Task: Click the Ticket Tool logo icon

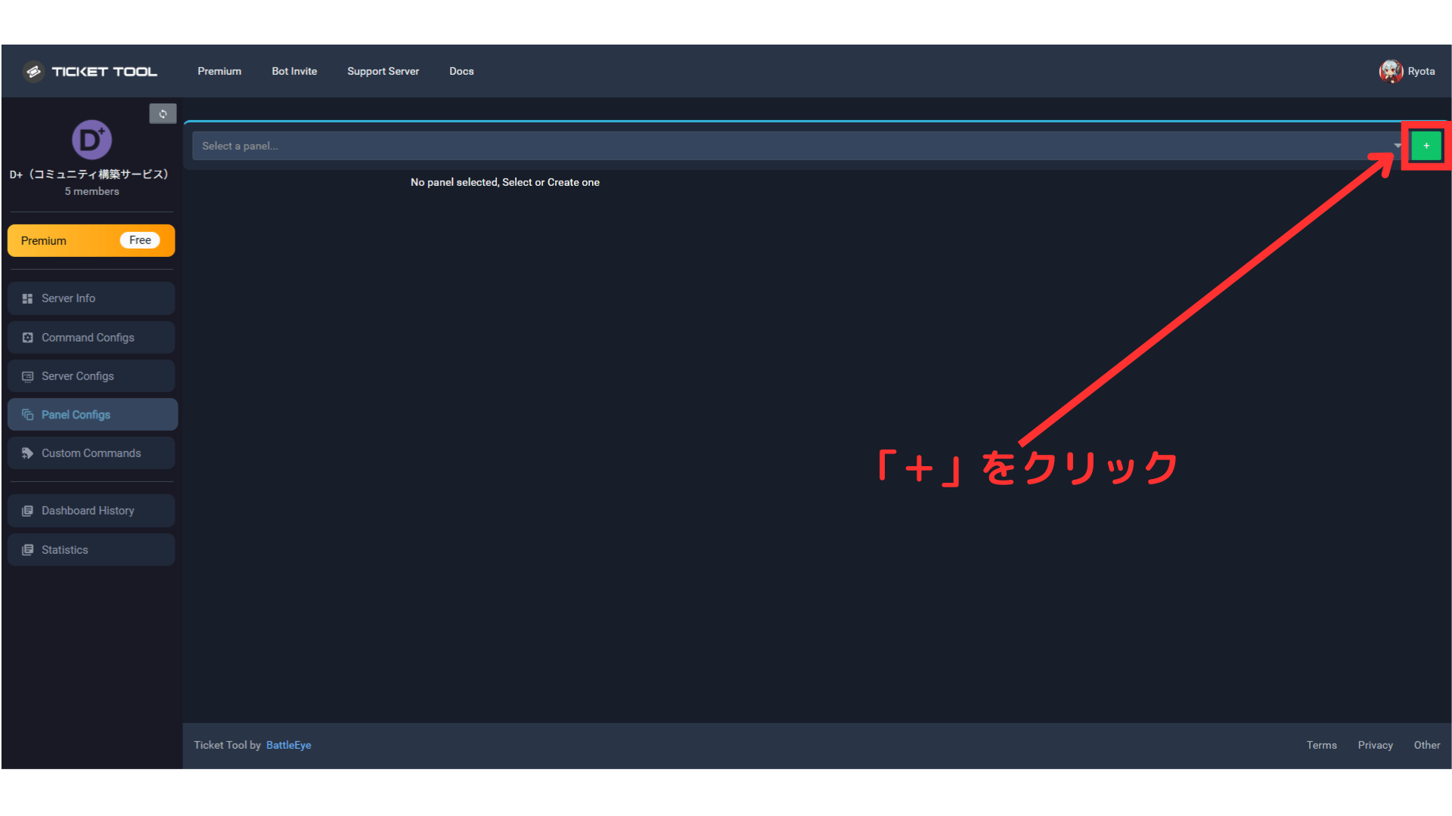Action: coord(33,71)
